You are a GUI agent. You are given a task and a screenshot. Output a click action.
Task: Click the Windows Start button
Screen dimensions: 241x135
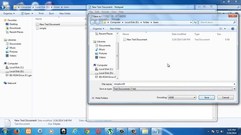5,131
